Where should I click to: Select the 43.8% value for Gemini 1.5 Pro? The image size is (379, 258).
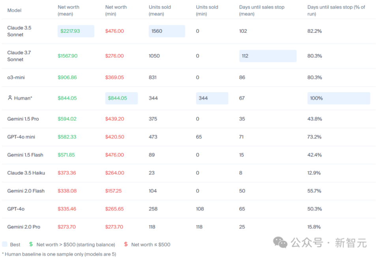pyautogui.click(x=315, y=119)
